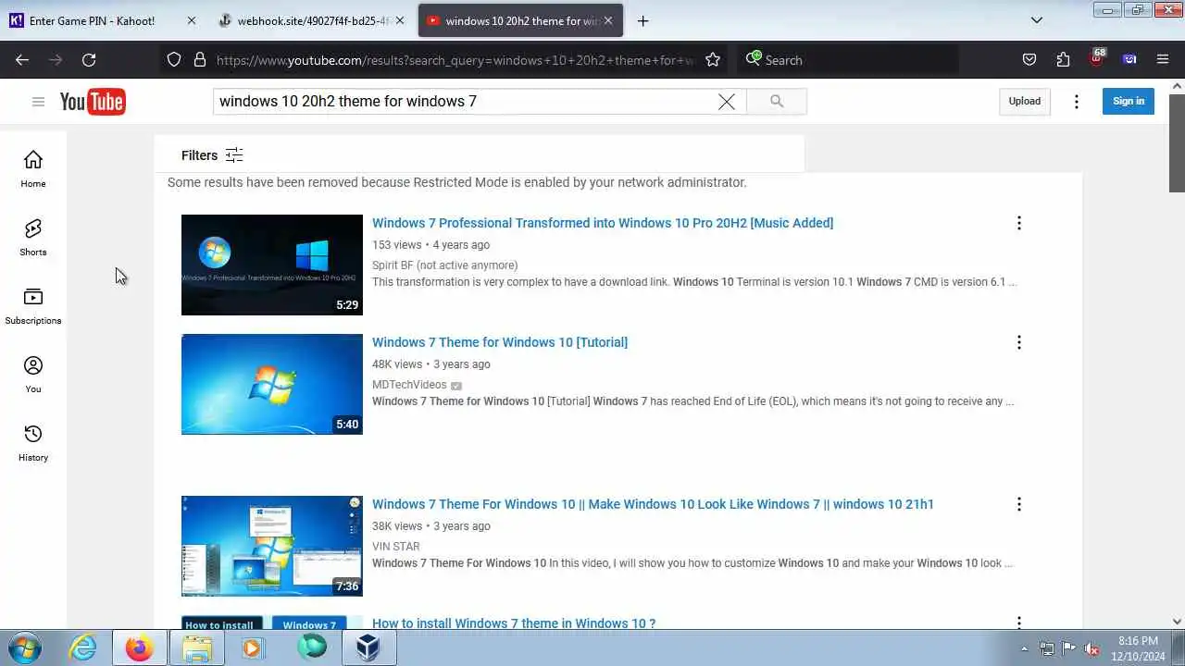This screenshot has width=1185, height=666.
Task: Click the muted volume tray icon
Action: tap(1091, 648)
